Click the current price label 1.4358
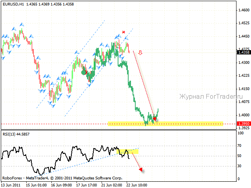Screen dimensions: 251x188 244,52
